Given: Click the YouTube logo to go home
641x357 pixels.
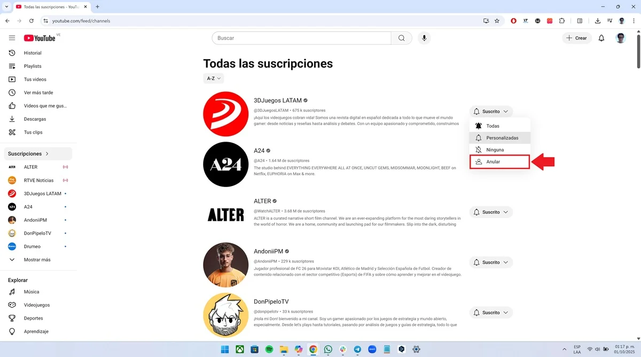Looking at the screenshot, I should click(x=40, y=38).
